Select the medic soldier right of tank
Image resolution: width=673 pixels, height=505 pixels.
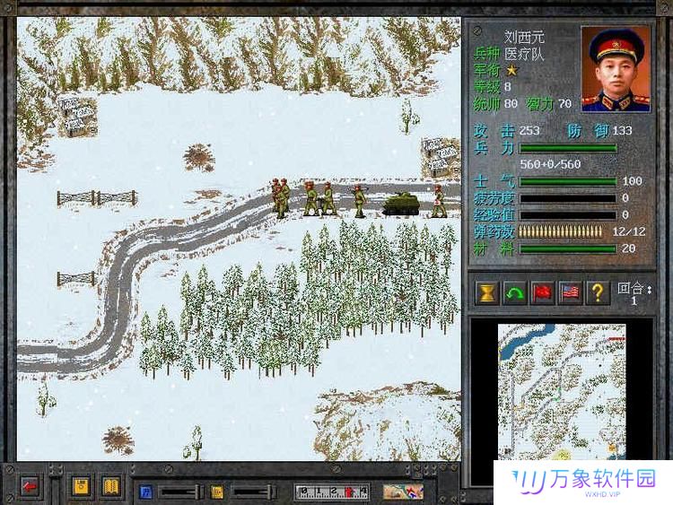tap(439, 201)
